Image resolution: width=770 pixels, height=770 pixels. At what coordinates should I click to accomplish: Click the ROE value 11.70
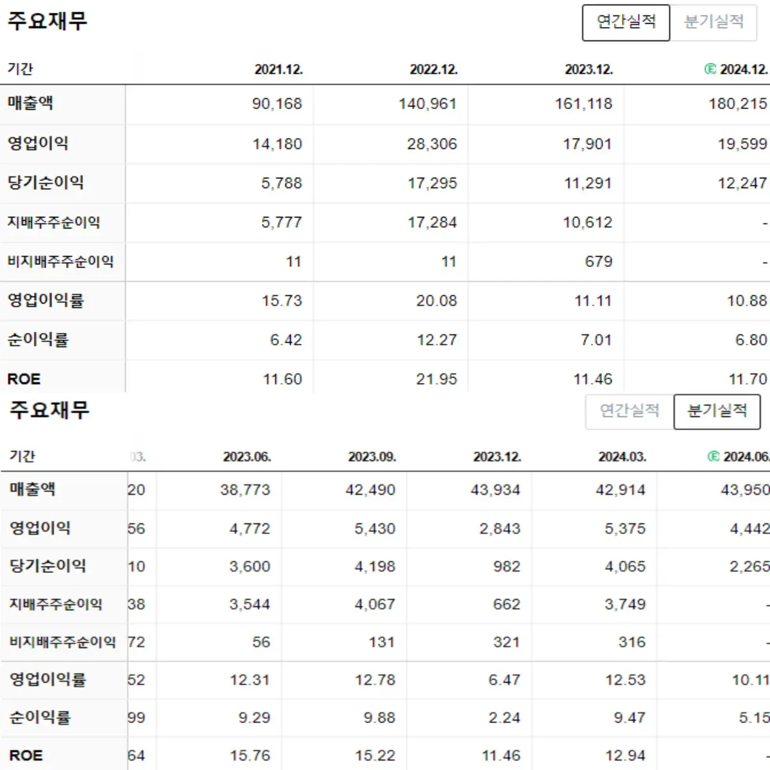coord(748,379)
